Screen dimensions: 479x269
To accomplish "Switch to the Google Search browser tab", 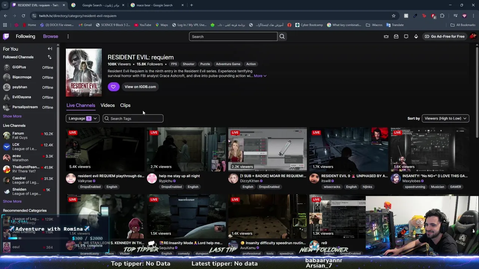I will 98,5.
